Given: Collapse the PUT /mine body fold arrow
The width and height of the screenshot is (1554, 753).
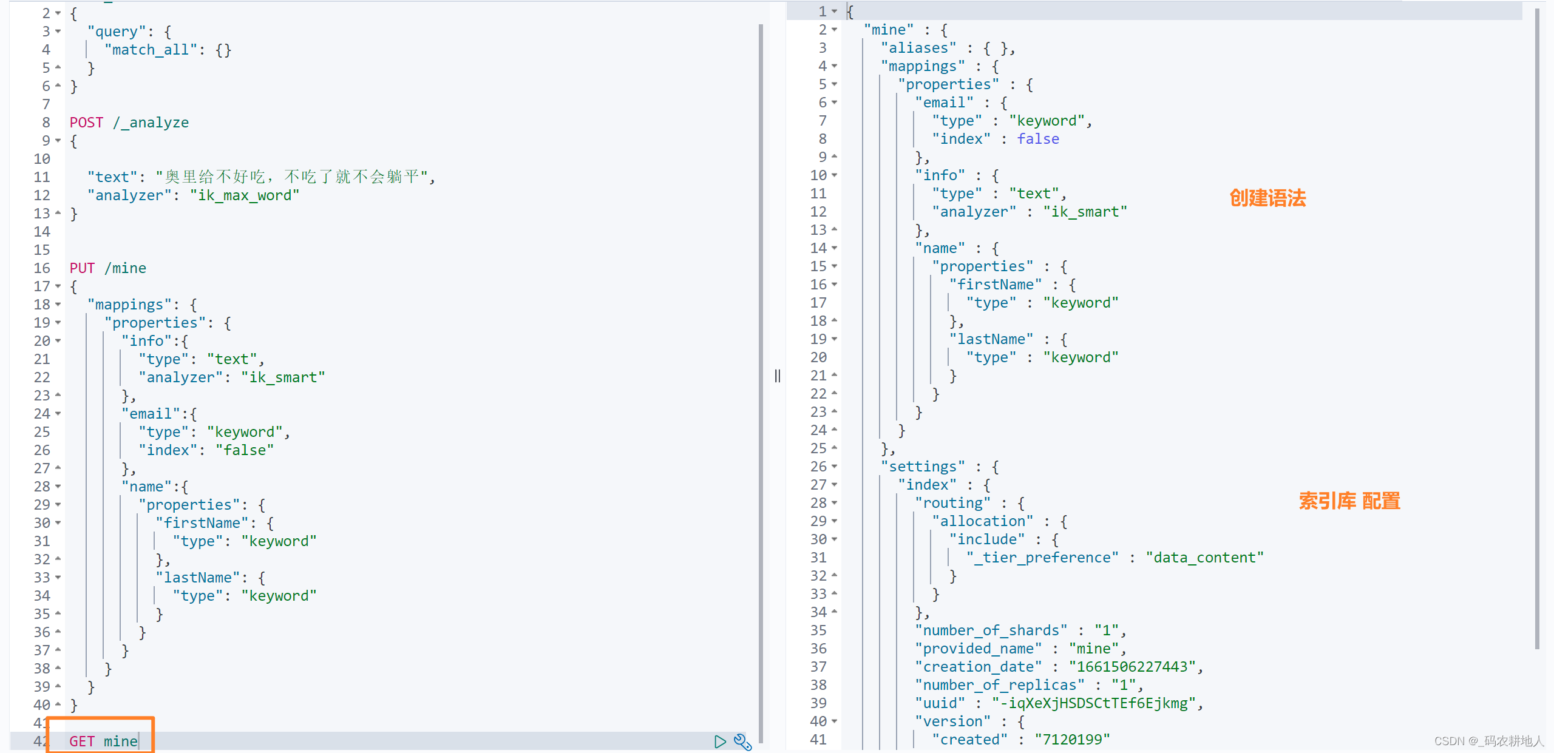Looking at the screenshot, I should pos(58,286).
